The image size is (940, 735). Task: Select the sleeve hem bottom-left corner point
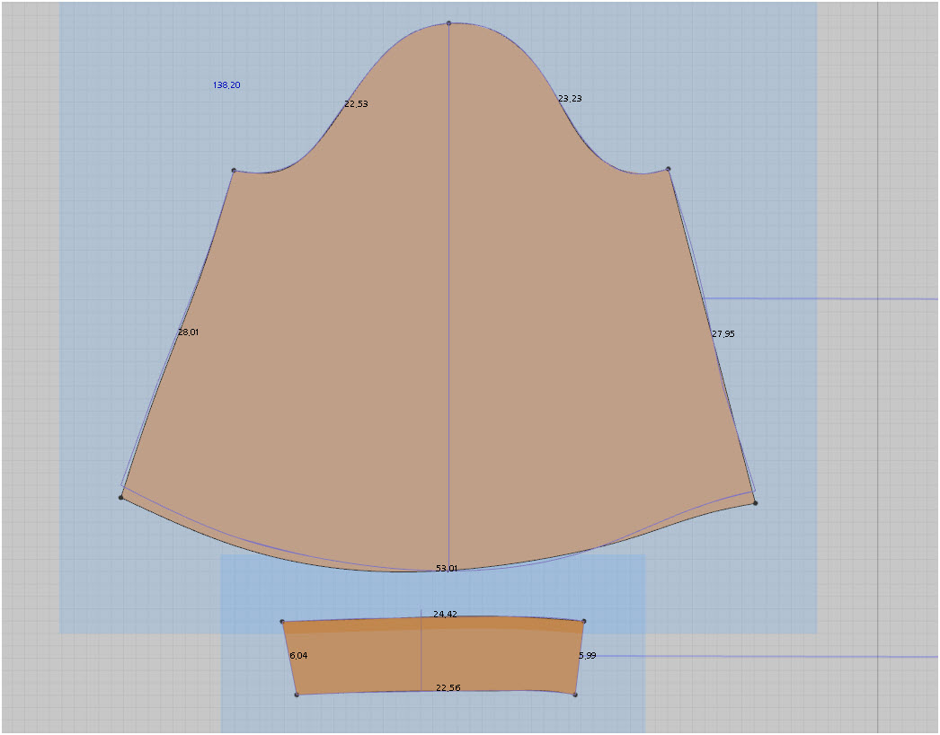(121, 497)
